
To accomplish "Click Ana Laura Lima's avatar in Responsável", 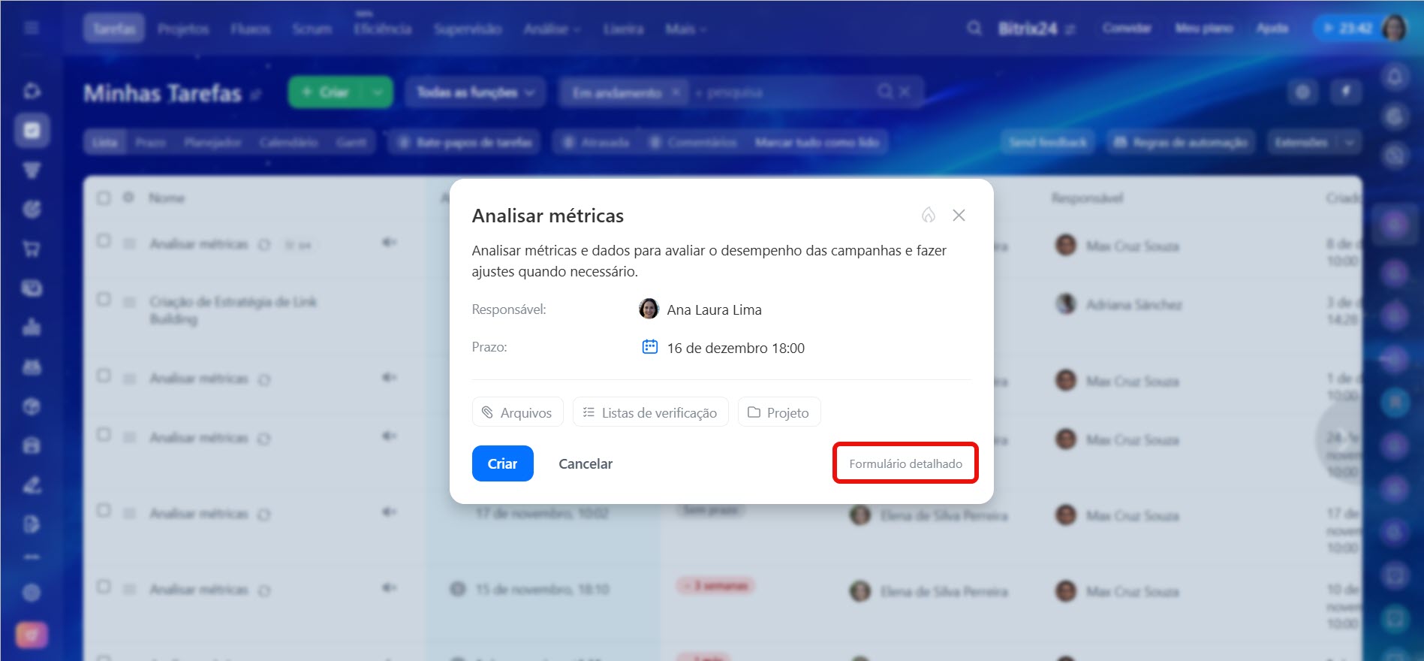I will coord(649,309).
